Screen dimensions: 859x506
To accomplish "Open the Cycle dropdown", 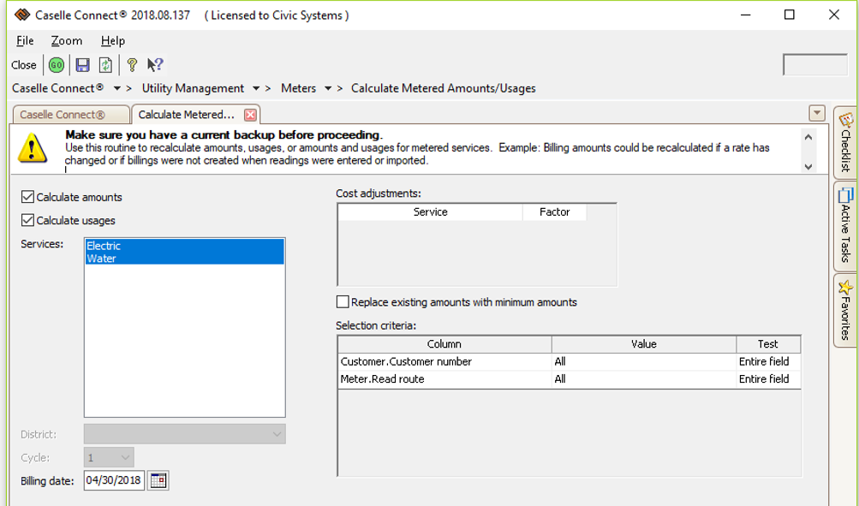I will tap(109, 457).
